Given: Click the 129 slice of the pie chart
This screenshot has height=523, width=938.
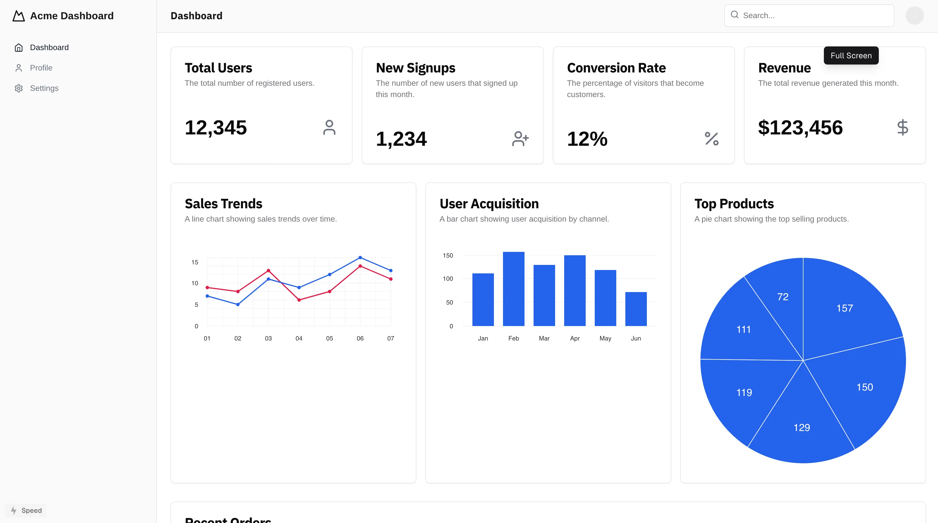Looking at the screenshot, I should click(x=802, y=427).
